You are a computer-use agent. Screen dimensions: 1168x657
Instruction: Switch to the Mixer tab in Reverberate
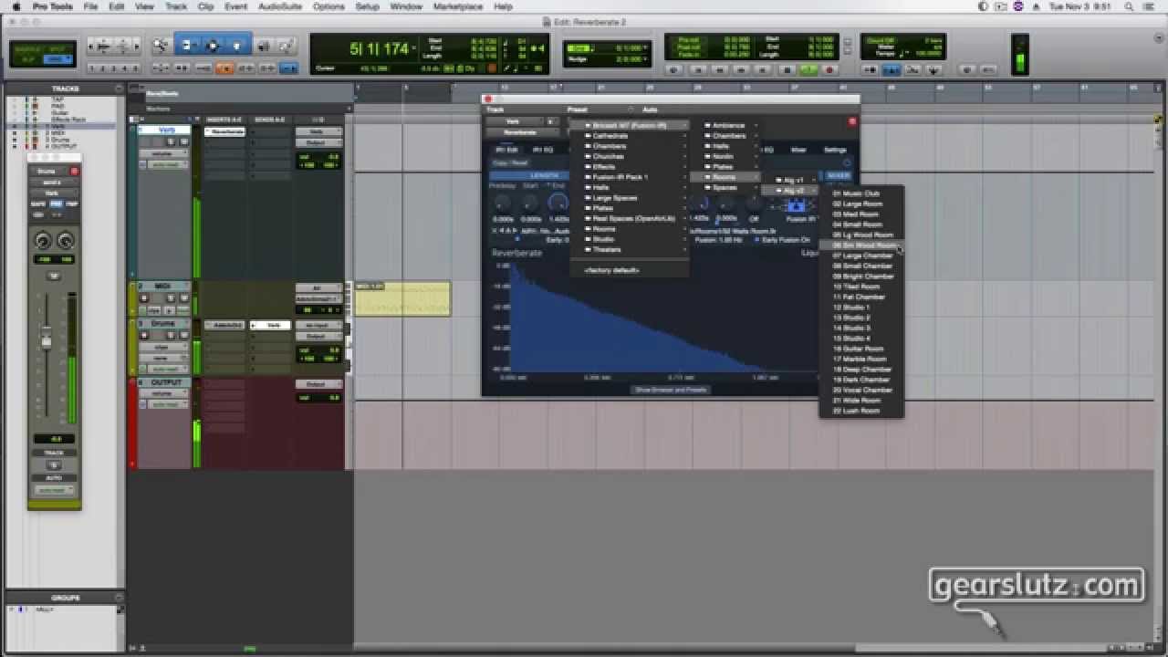point(798,150)
